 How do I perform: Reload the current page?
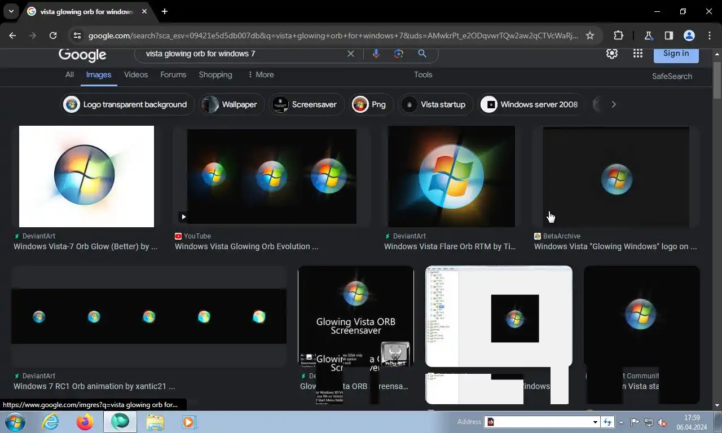53,36
